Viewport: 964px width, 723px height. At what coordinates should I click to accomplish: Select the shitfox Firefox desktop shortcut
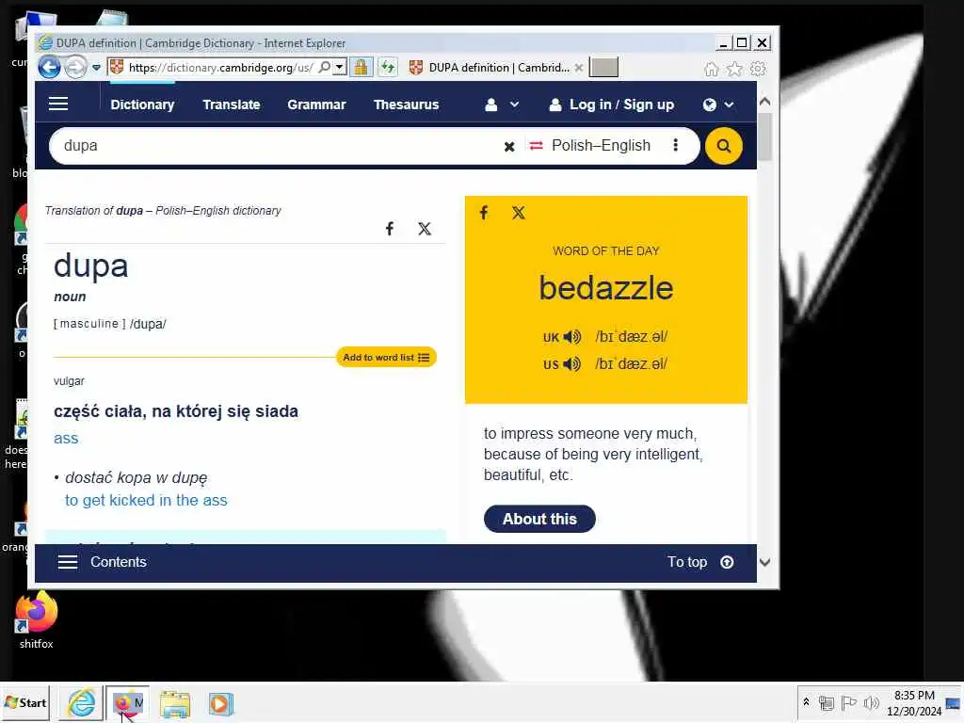point(37,621)
